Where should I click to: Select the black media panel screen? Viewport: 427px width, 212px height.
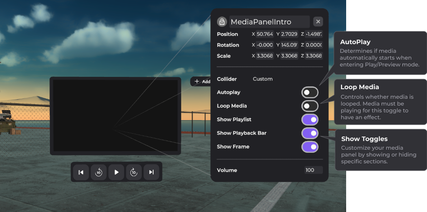click(x=115, y=116)
